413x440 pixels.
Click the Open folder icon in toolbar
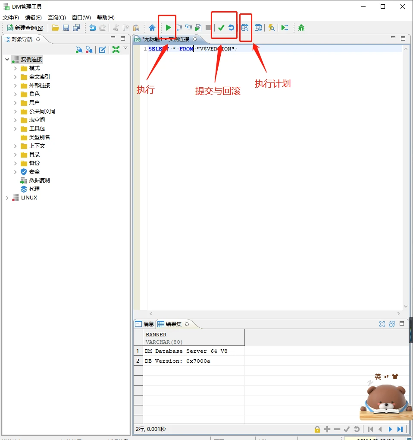click(55, 28)
